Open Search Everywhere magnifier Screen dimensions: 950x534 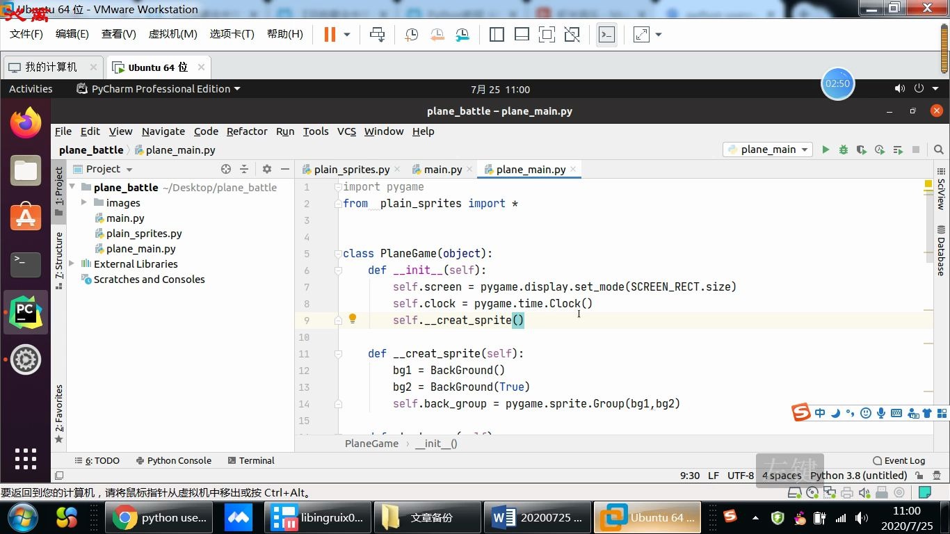pos(939,149)
